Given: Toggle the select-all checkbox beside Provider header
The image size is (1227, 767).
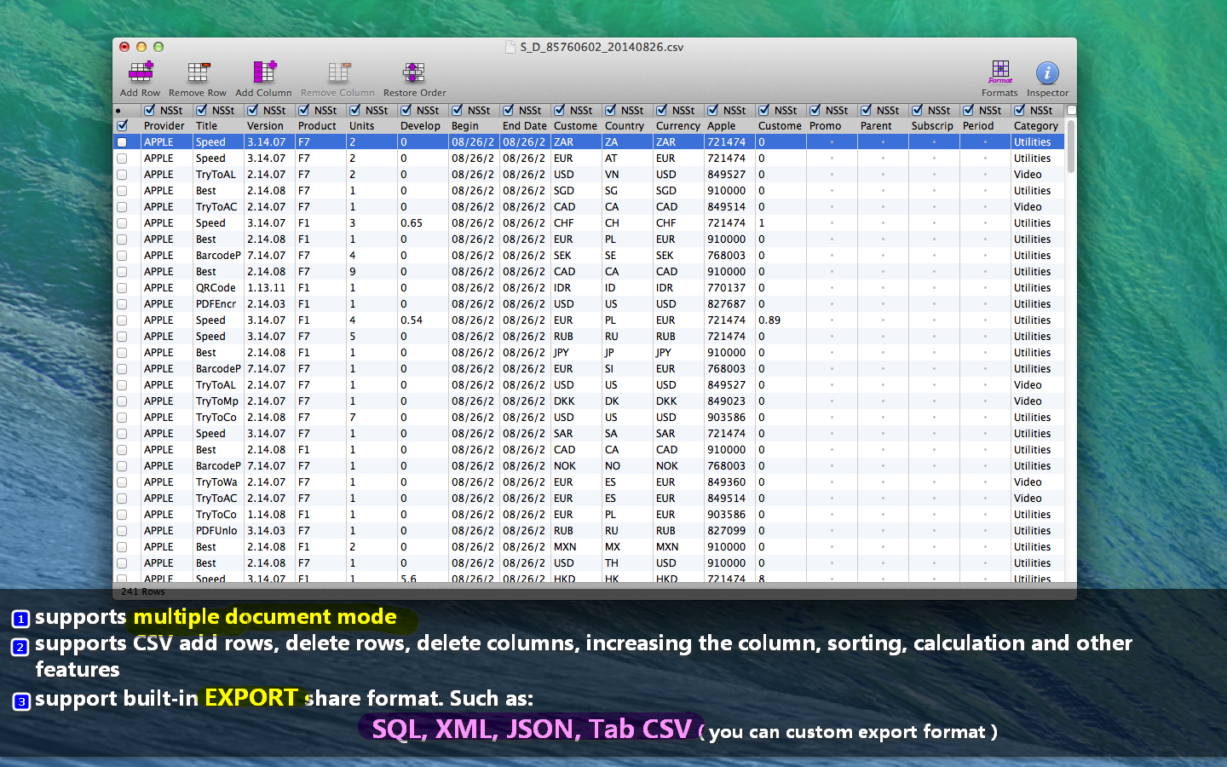Looking at the screenshot, I should click(x=122, y=126).
